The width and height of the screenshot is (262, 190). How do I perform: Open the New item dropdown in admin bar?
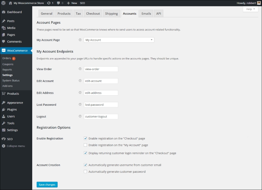[x=72, y=3]
